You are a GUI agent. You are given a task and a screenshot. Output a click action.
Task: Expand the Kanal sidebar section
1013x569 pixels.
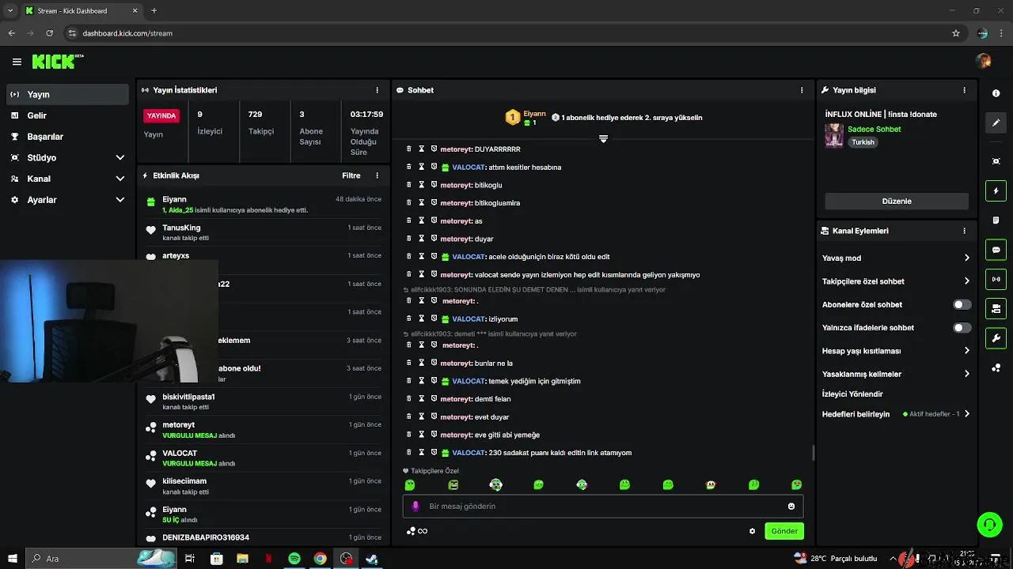(120, 179)
